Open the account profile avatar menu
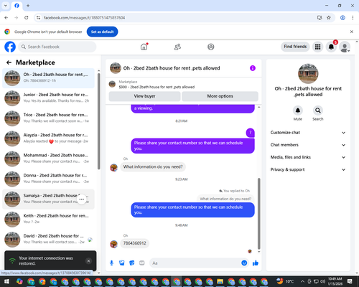The height and width of the screenshot is (287, 359). coord(345,47)
